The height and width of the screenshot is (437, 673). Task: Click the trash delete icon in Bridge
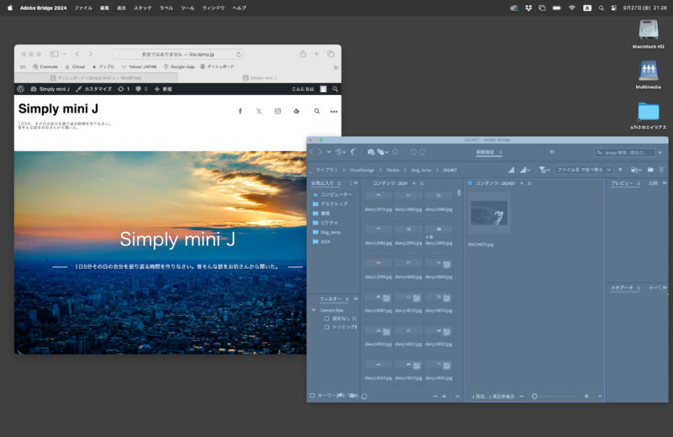661,170
